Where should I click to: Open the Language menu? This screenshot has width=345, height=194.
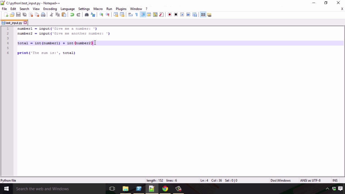coord(68,9)
